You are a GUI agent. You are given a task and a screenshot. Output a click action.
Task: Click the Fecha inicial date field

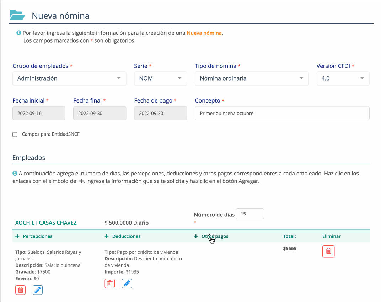point(39,113)
